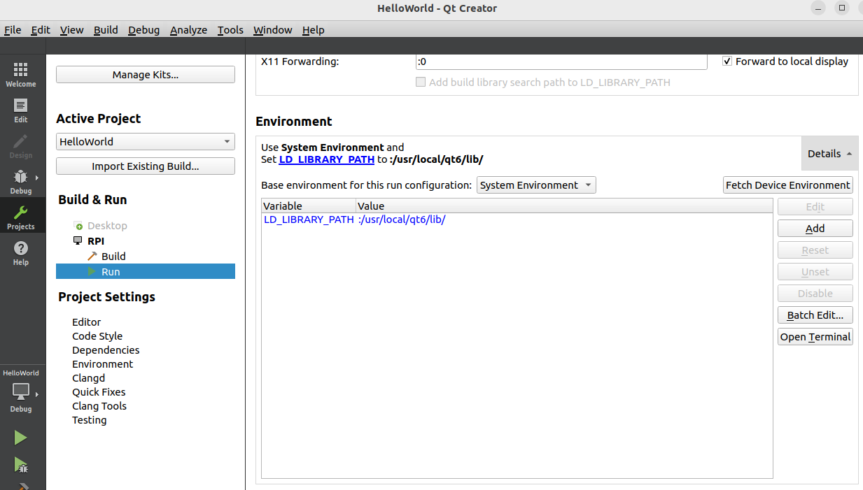This screenshot has height=490, width=863.
Task: Change the Base environment combo box
Action: [536, 185]
